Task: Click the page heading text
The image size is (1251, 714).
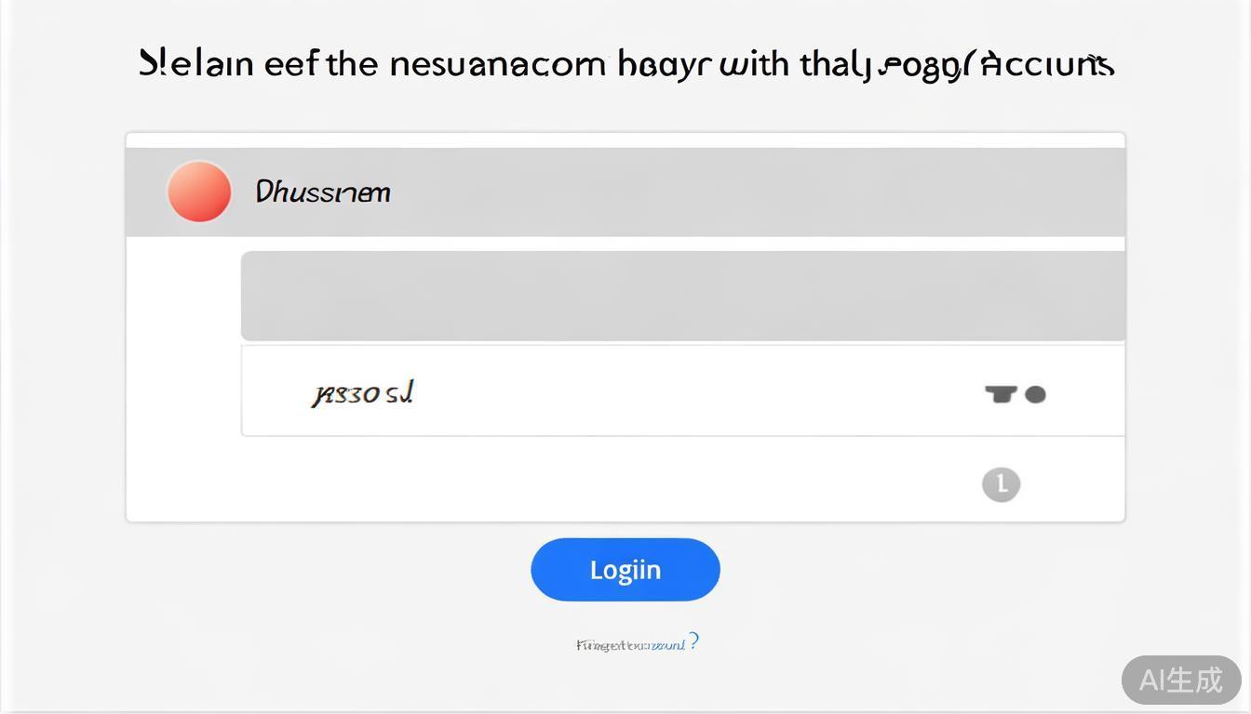Action: pyautogui.click(x=625, y=64)
